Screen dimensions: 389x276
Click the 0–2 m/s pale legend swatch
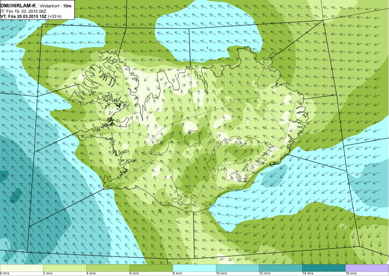click(x=21, y=268)
